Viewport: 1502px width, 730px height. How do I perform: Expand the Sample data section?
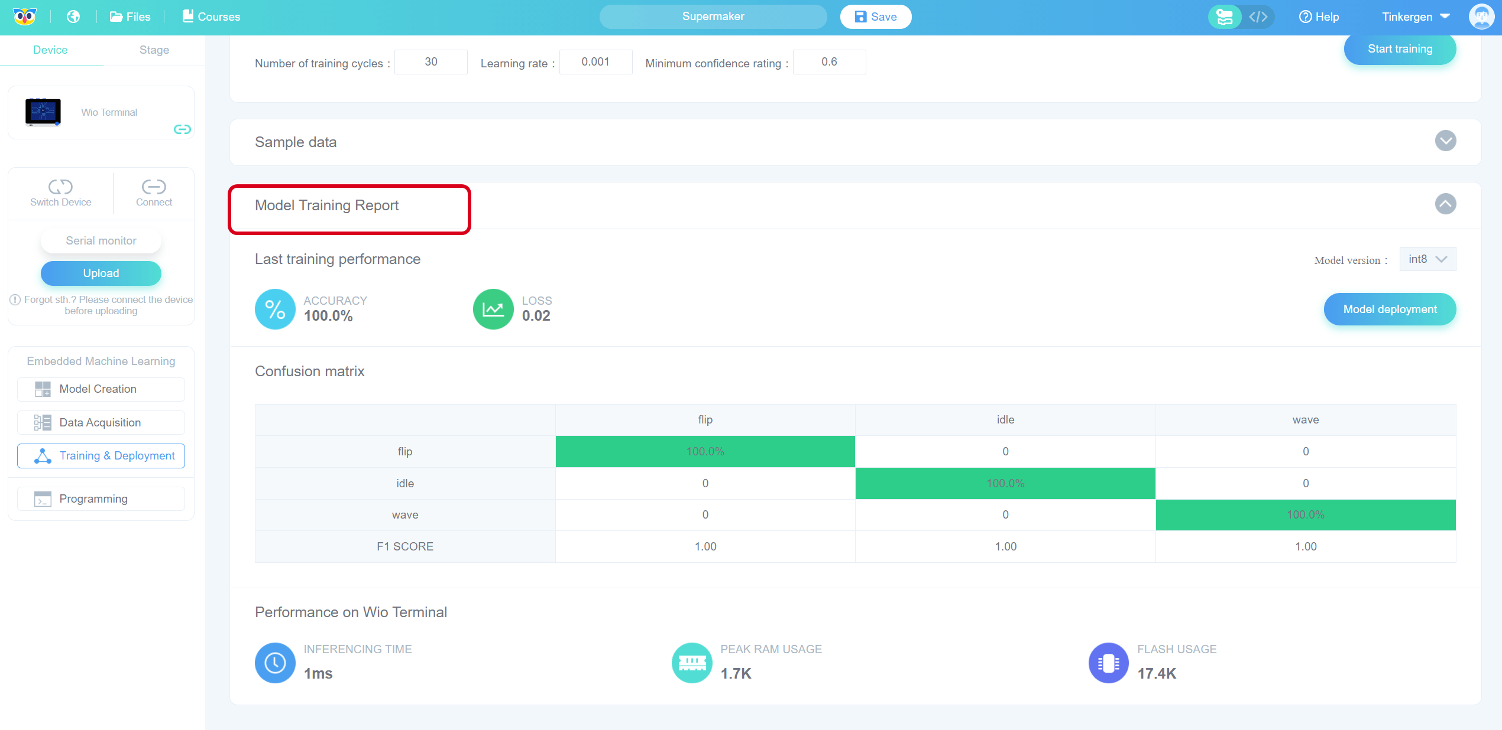tap(1446, 141)
